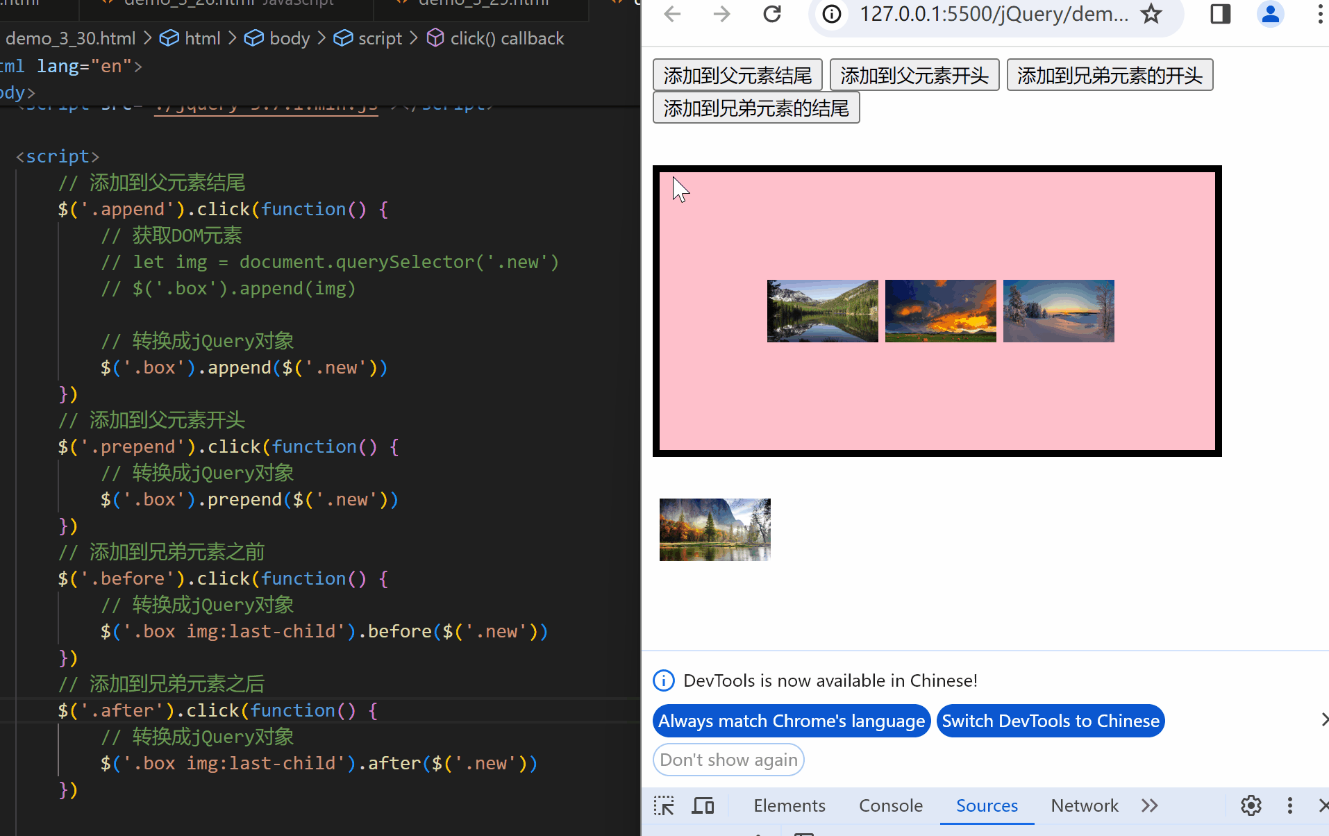Click the 添加到兄弟元素的开头 button
This screenshot has width=1329, height=836.
click(x=1110, y=75)
